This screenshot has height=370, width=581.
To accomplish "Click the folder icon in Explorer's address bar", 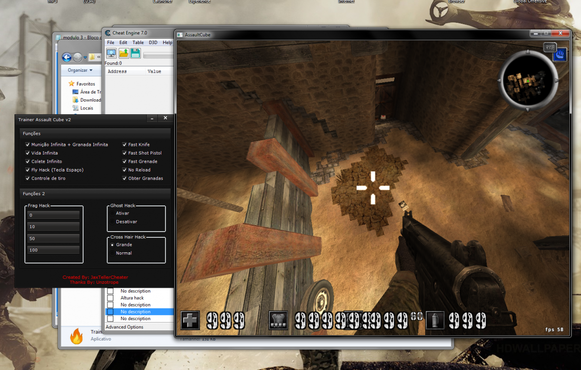I will [92, 57].
